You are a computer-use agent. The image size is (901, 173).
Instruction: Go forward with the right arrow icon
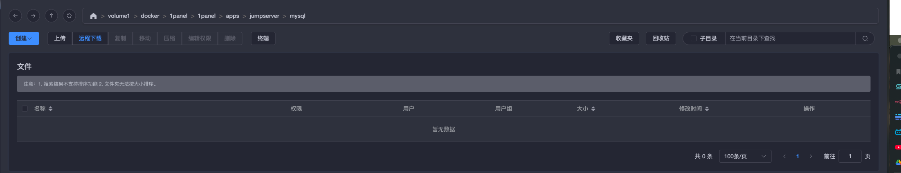33,16
